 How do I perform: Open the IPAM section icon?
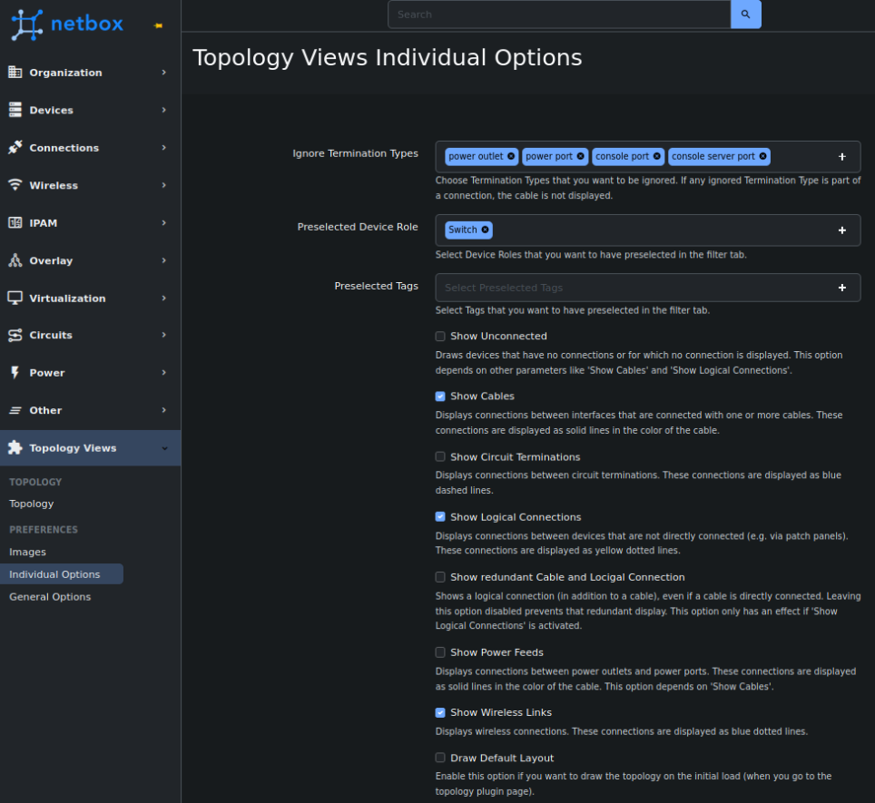[14, 222]
